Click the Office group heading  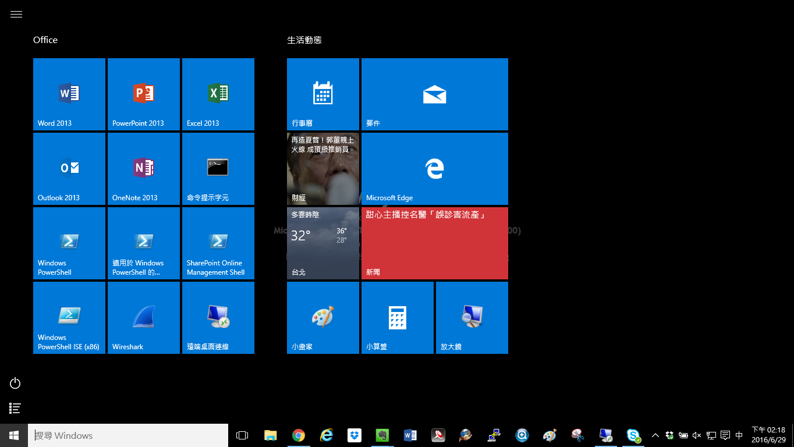[45, 40]
